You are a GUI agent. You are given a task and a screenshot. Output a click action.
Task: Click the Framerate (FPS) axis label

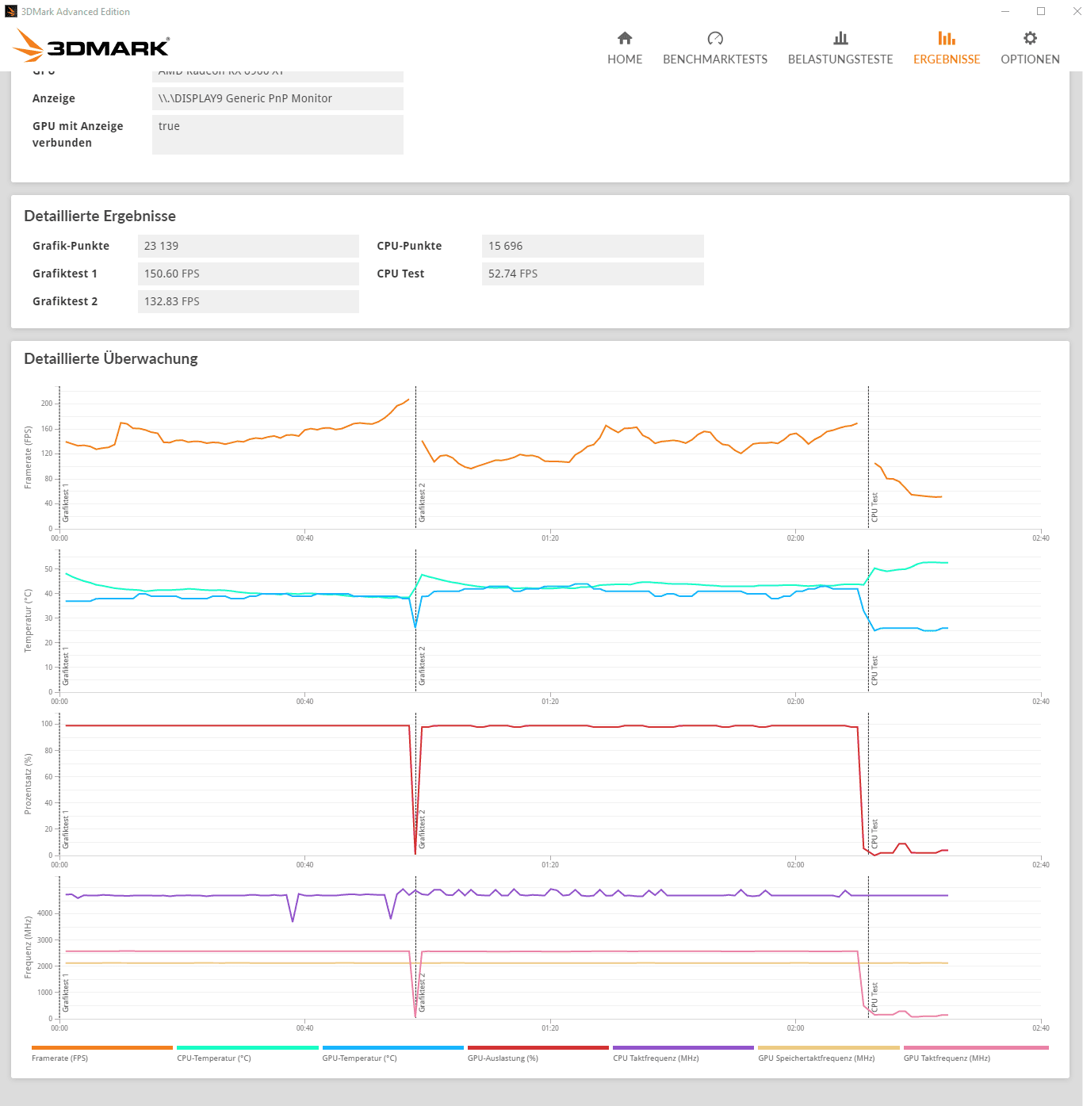(x=28, y=457)
